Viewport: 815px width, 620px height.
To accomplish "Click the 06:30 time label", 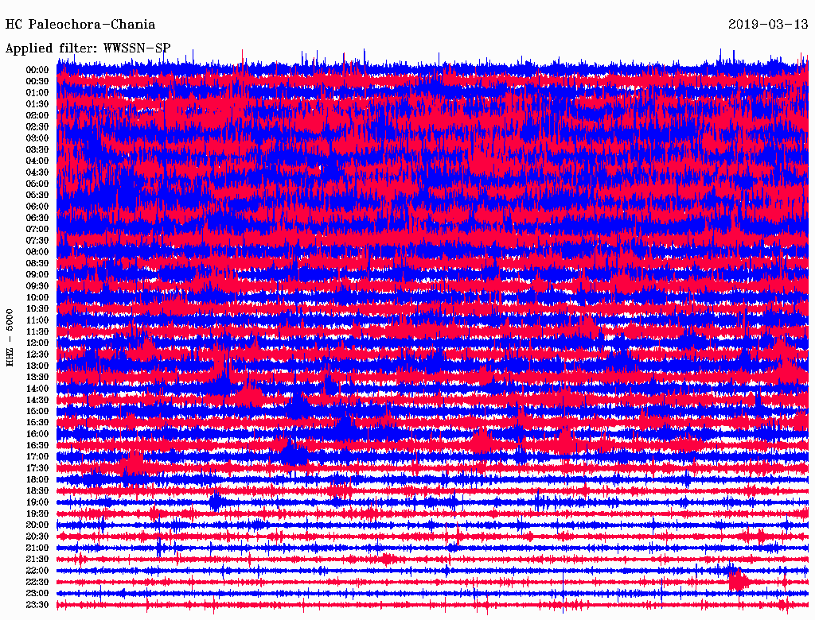I will (37, 218).
